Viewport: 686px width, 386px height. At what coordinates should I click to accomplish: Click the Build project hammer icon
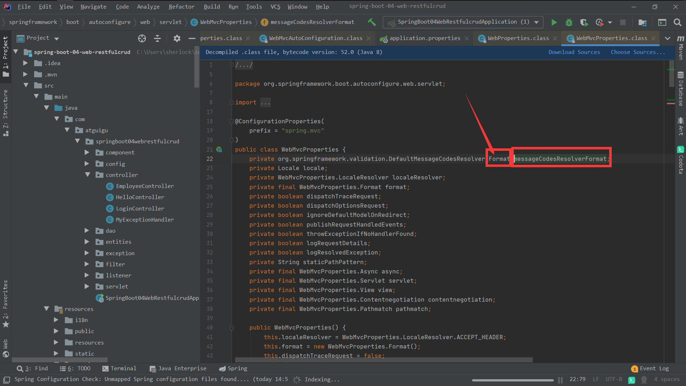[372, 22]
